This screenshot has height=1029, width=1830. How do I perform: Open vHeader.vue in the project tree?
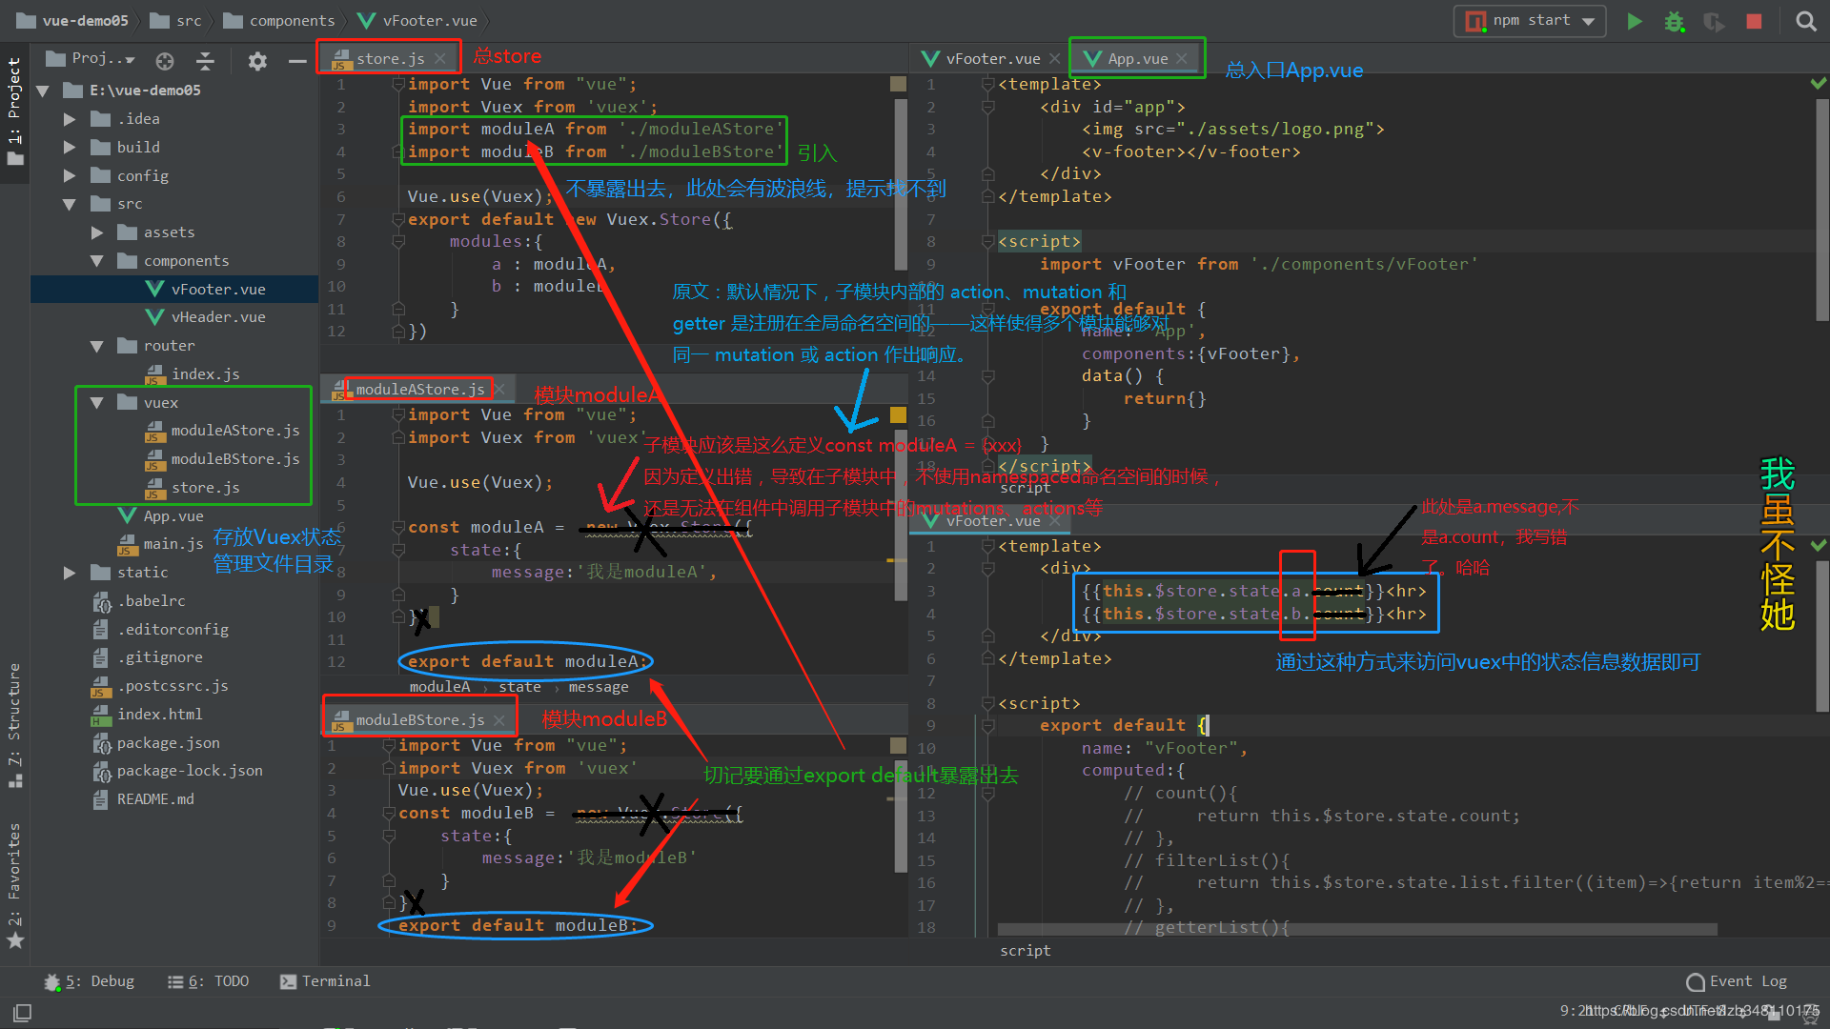(217, 317)
